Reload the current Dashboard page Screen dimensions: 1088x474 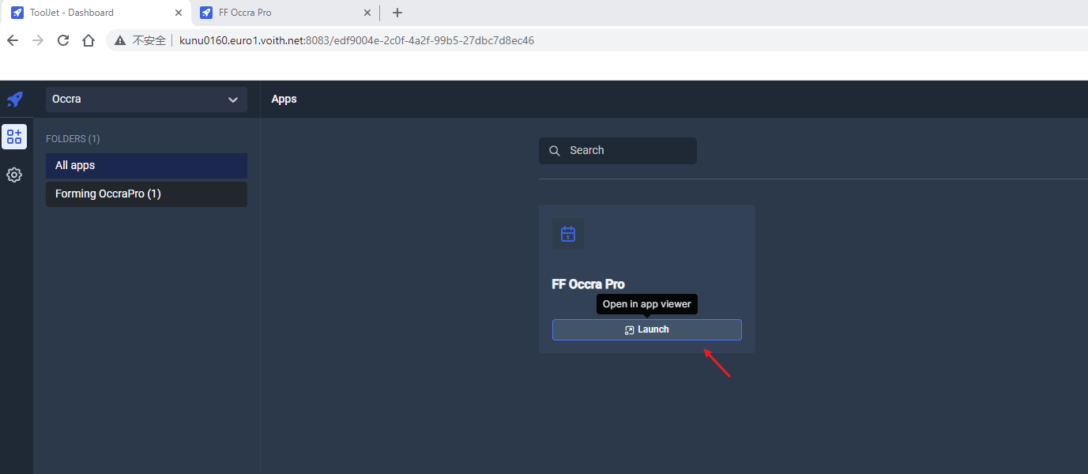[62, 39]
